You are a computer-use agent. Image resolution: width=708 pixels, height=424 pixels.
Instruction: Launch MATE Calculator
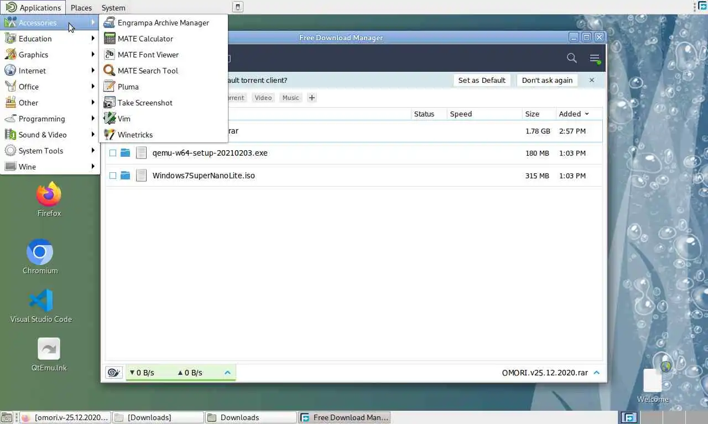pos(163,39)
